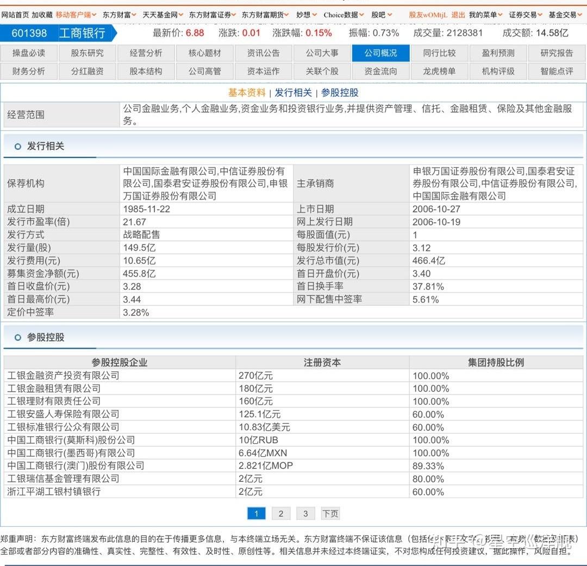Screen dimensions: 587x566
Task: Switch to 盈利预测 tab
Action: click(498, 53)
